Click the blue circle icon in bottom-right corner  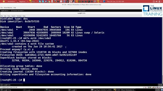pyautogui.click(x=162, y=90)
